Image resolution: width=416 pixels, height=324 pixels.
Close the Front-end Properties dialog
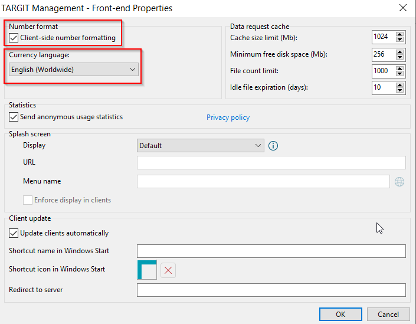[x=403, y=8]
